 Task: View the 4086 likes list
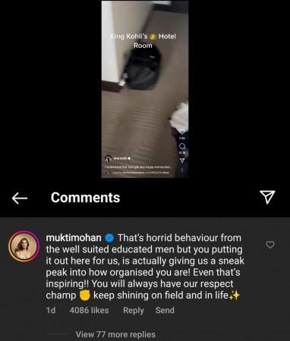pyautogui.click(x=89, y=310)
